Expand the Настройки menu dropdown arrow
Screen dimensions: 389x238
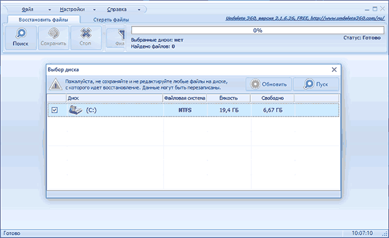94,10
